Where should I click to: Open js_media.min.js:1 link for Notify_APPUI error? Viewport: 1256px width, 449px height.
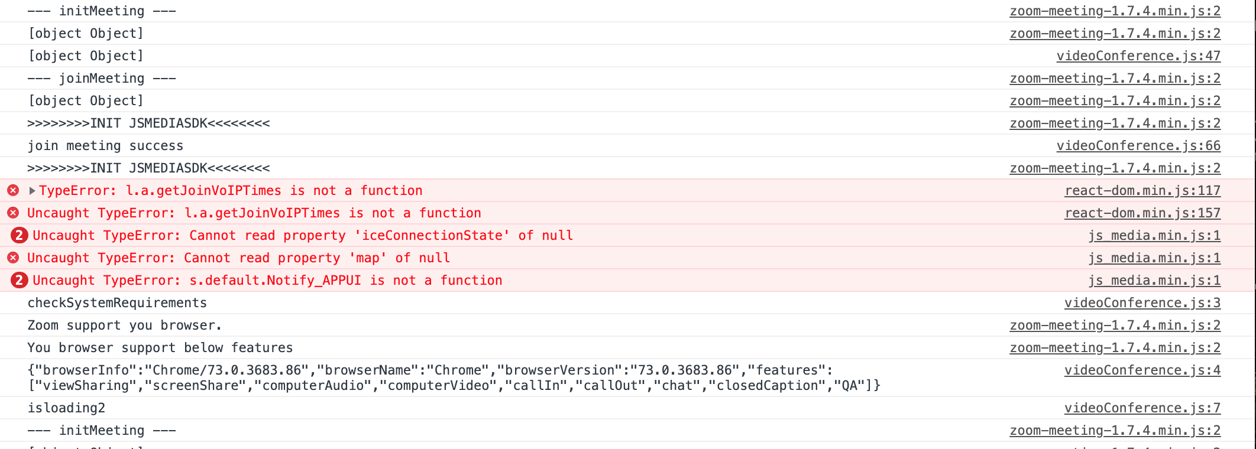point(1154,281)
